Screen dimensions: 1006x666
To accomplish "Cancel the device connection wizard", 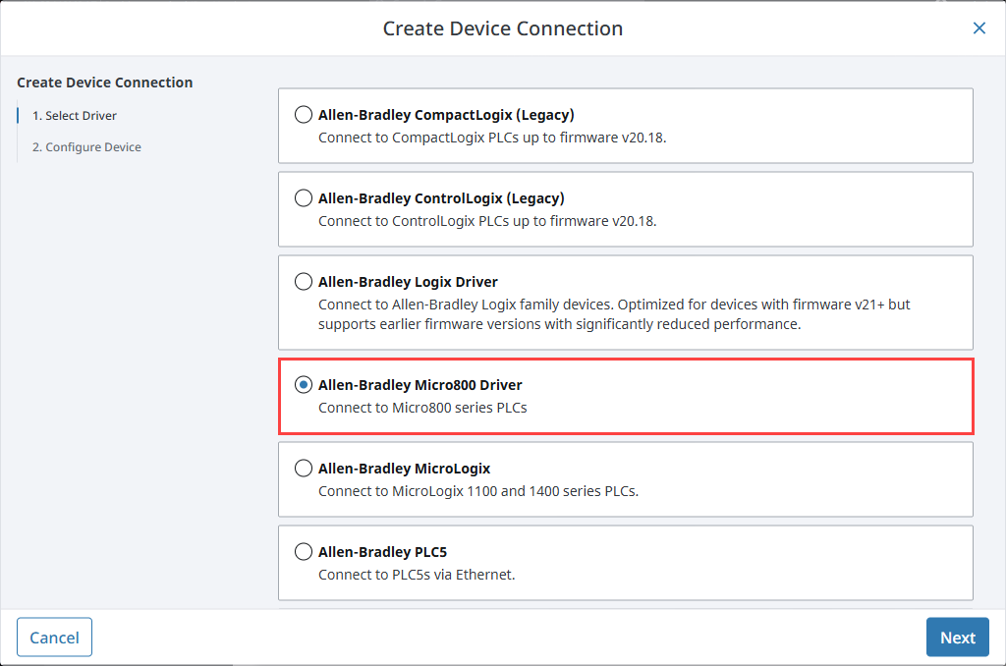I will (x=55, y=638).
